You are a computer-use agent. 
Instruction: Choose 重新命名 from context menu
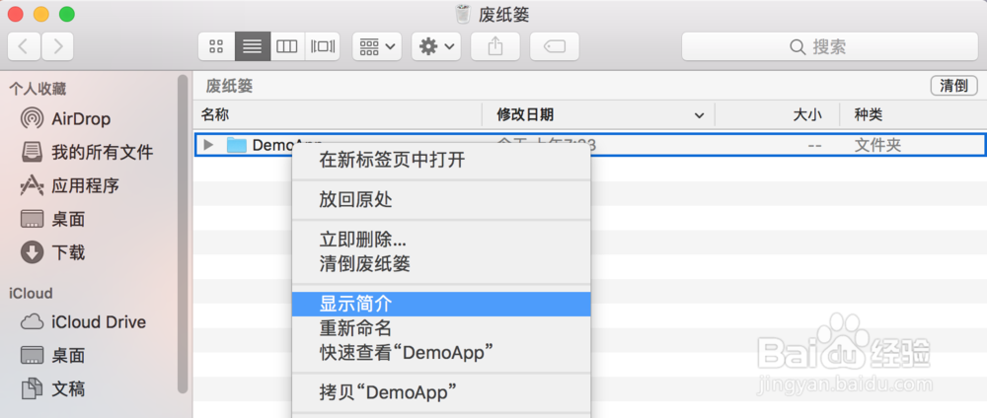click(441, 328)
